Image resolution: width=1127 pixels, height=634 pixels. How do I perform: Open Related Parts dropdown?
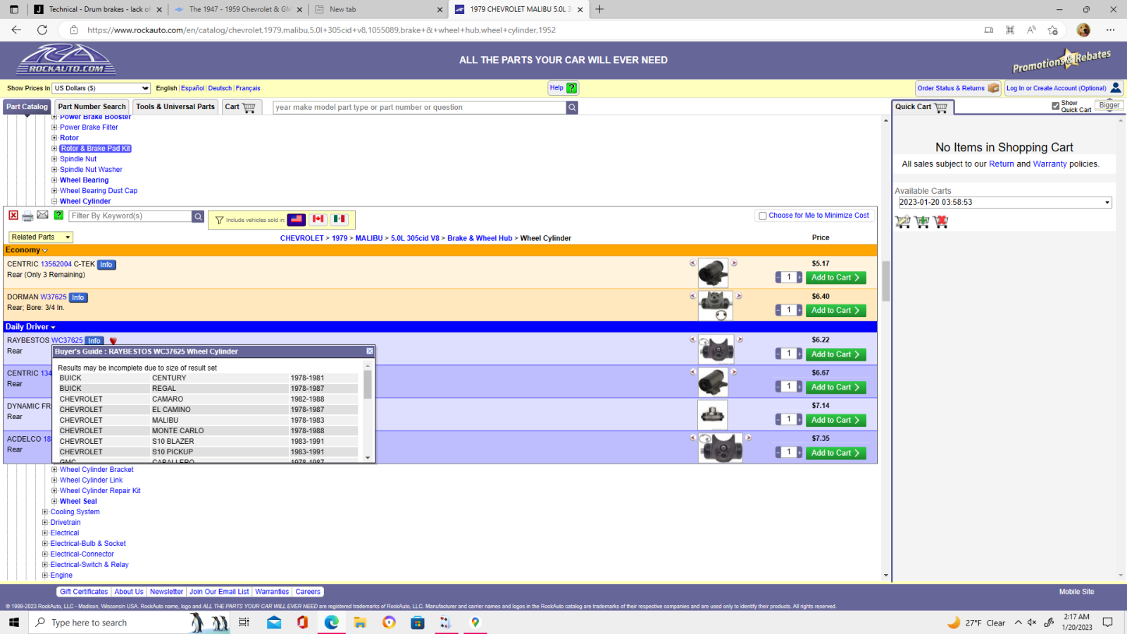(41, 237)
